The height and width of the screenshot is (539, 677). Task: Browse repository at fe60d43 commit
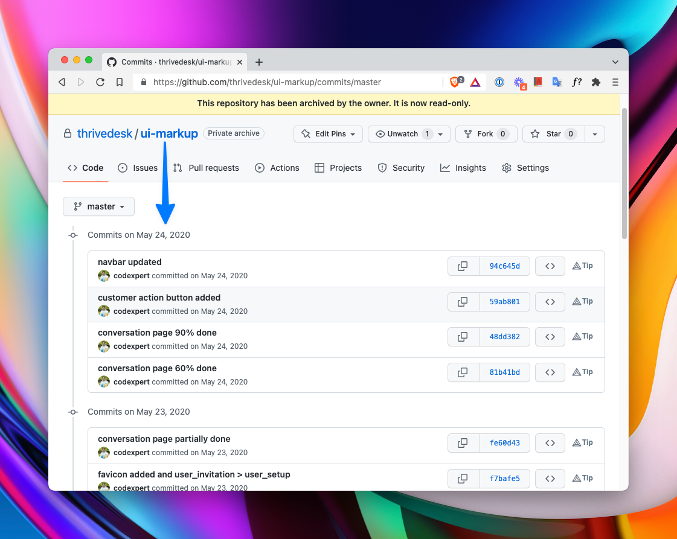[x=550, y=443]
